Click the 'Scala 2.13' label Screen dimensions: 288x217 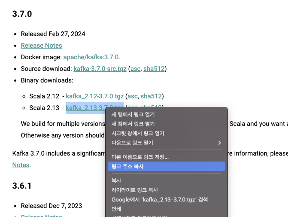click(x=44, y=108)
